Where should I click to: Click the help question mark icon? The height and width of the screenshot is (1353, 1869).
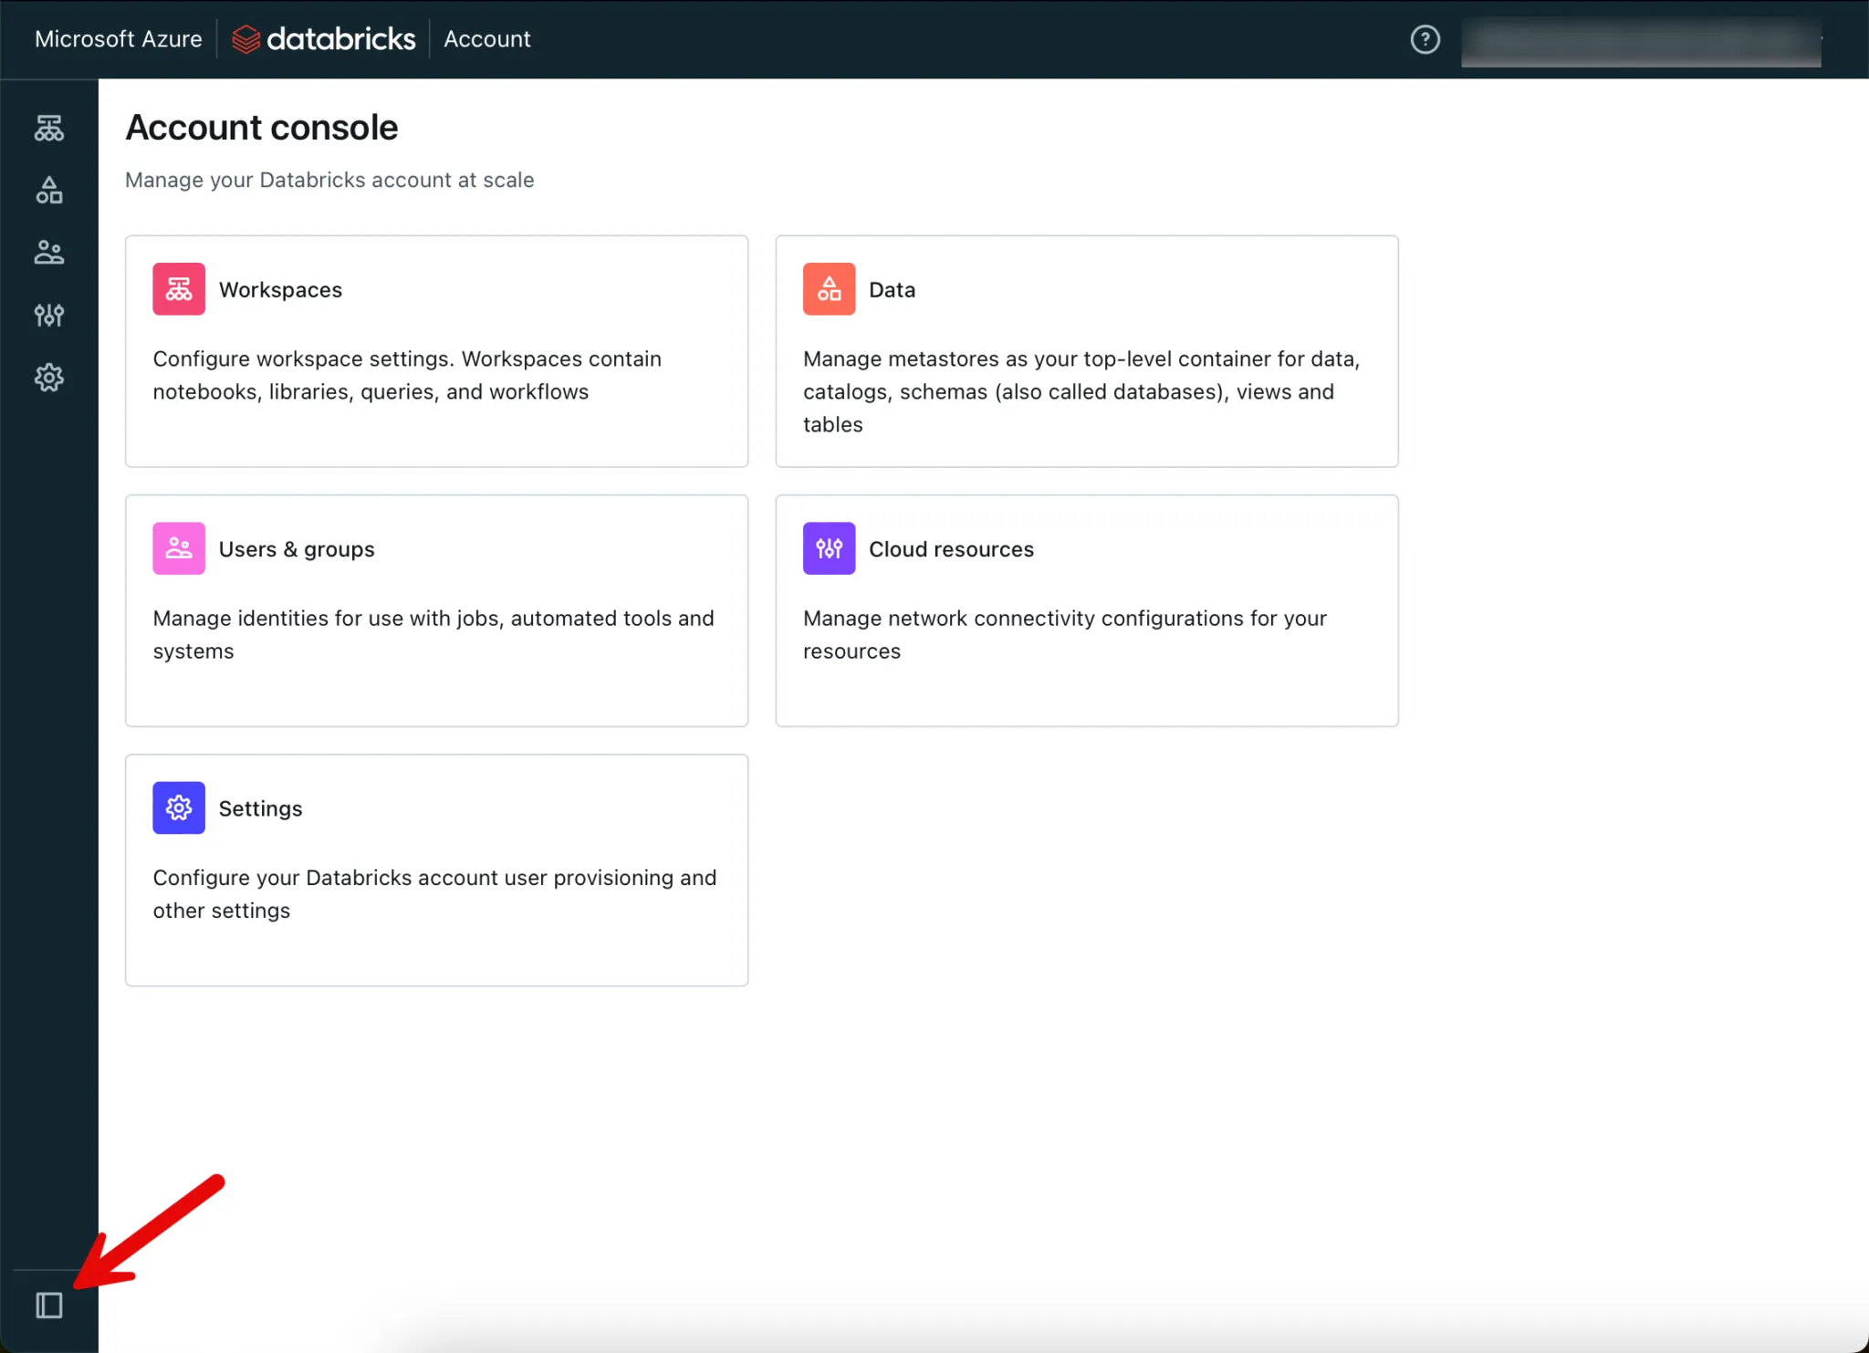pyautogui.click(x=1425, y=39)
